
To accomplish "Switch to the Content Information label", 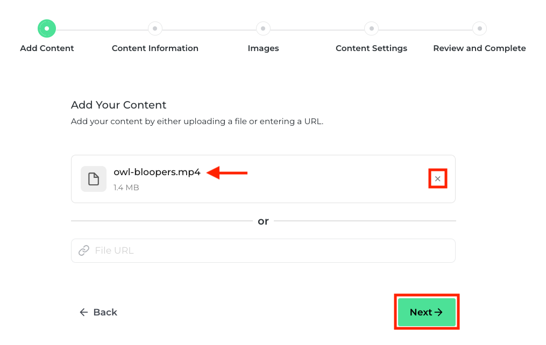I will pos(155,48).
